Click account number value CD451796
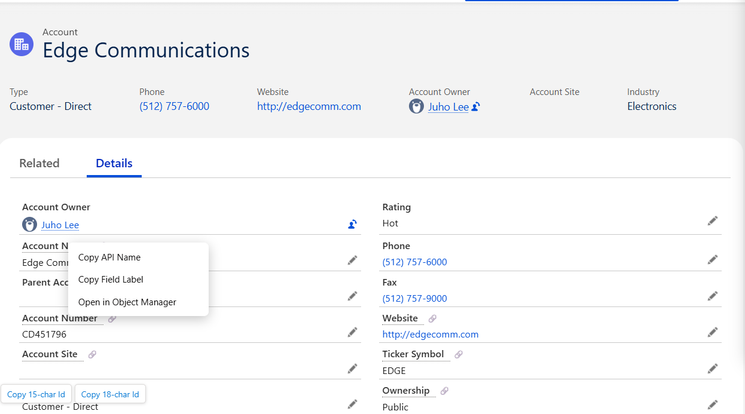 click(44, 334)
